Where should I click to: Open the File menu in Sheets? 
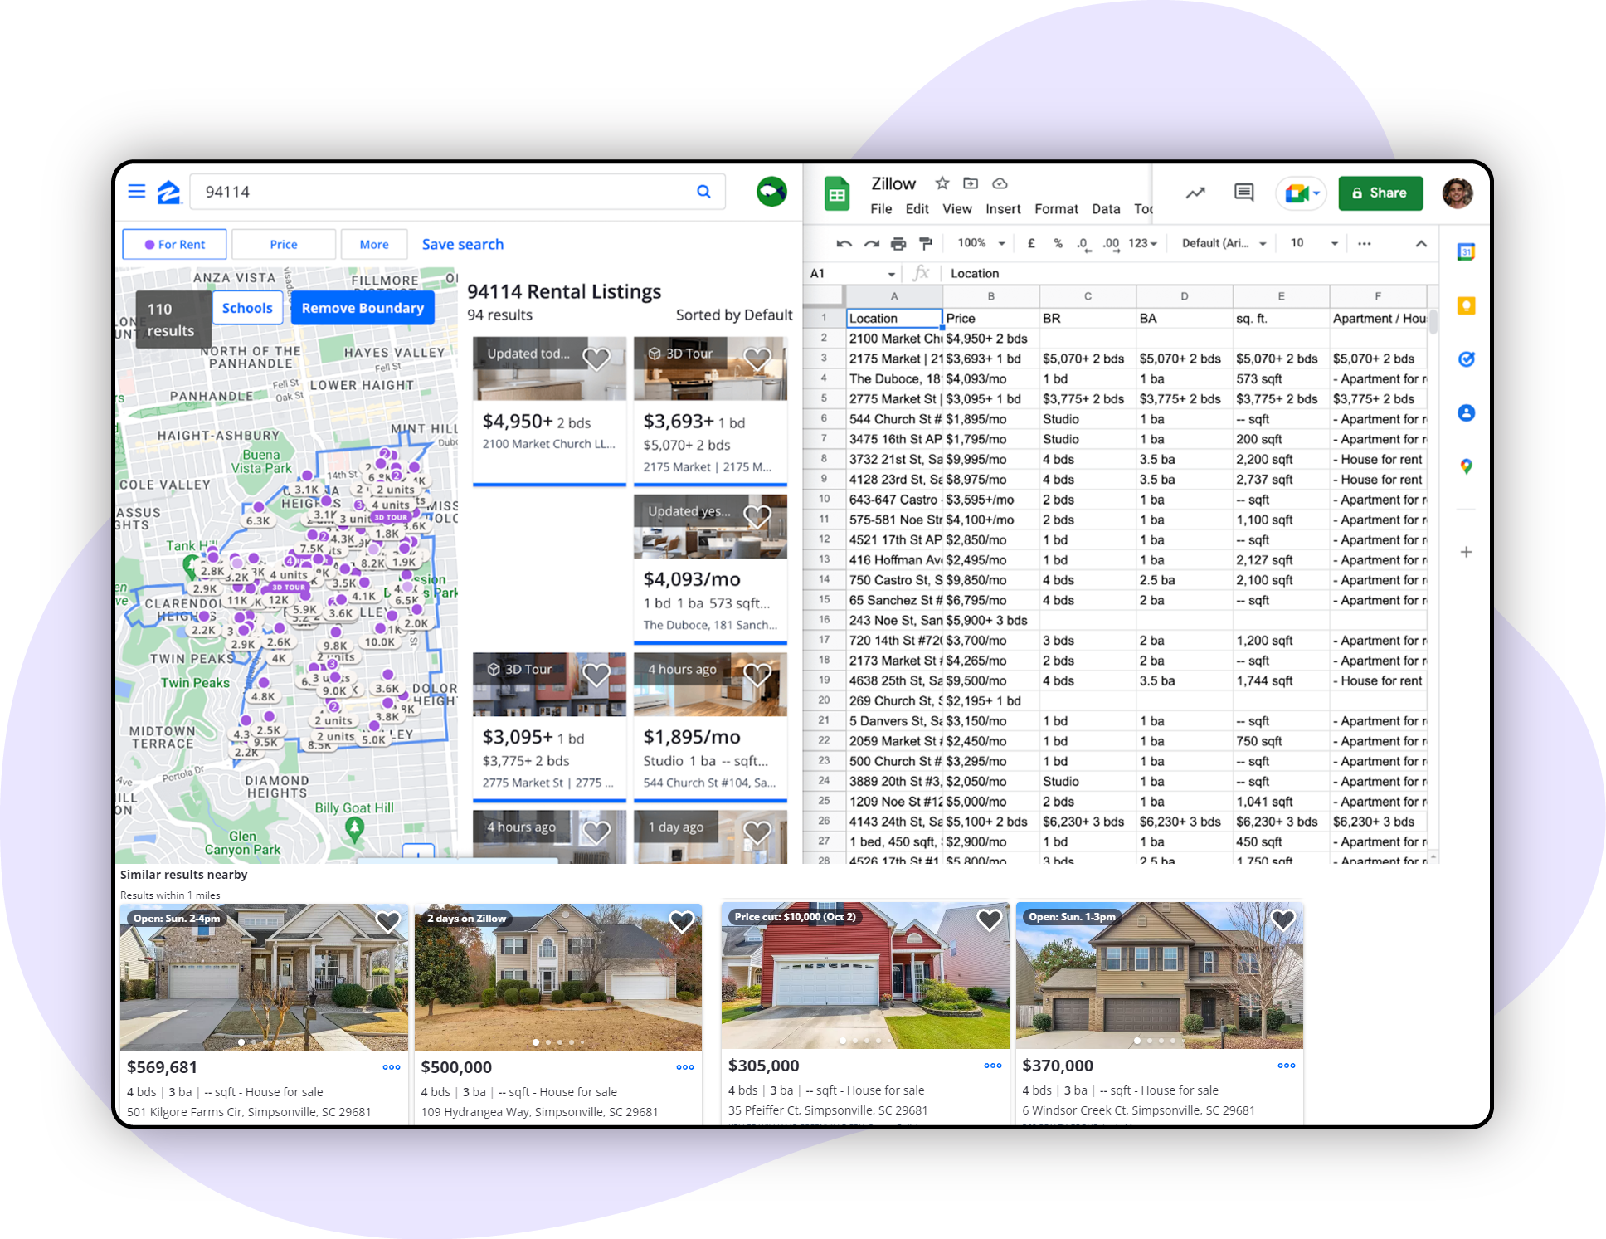[881, 209]
